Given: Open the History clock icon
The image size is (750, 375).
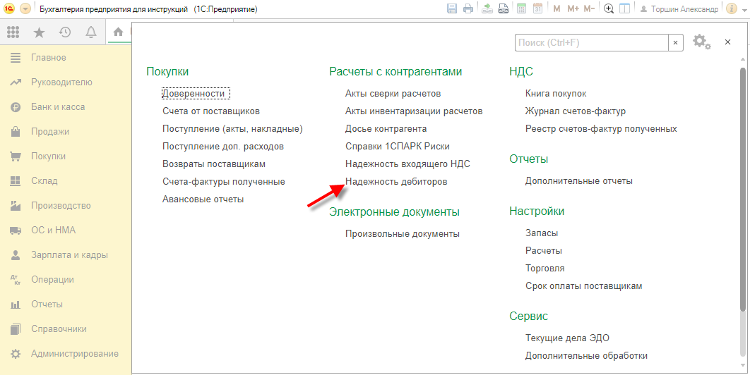Looking at the screenshot, I should [65, 32].
